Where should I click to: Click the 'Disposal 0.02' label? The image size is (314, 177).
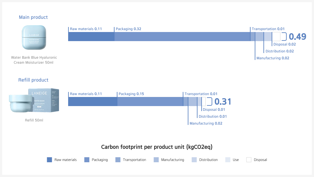pos(284,44)
